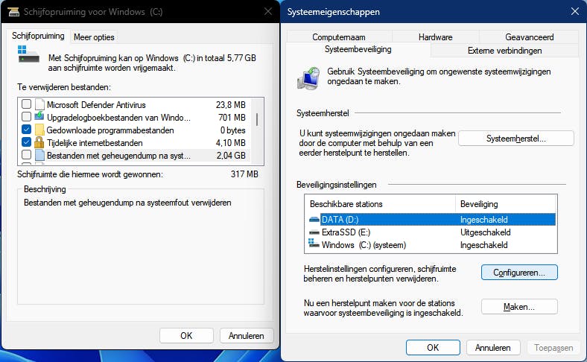The width and height of the screenshot is (587, 362).
Task: Click the Systeembeveiliging shield computer icon
Action: click(309, 78)
